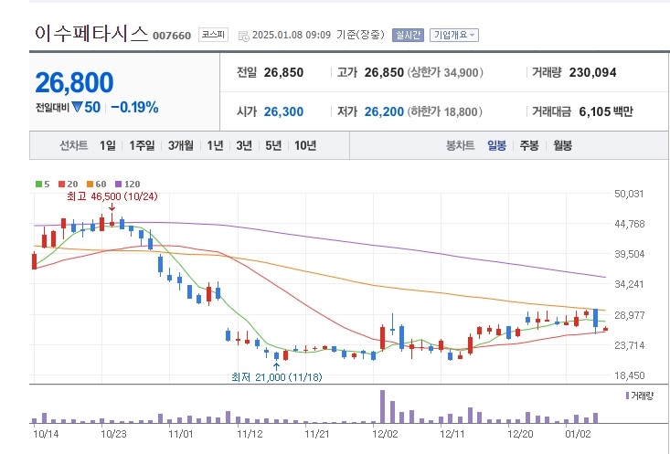The height and width of the screenshot is (454, 670).
Task: Click the green 5-day moving average legend
Action: [42, 184]
